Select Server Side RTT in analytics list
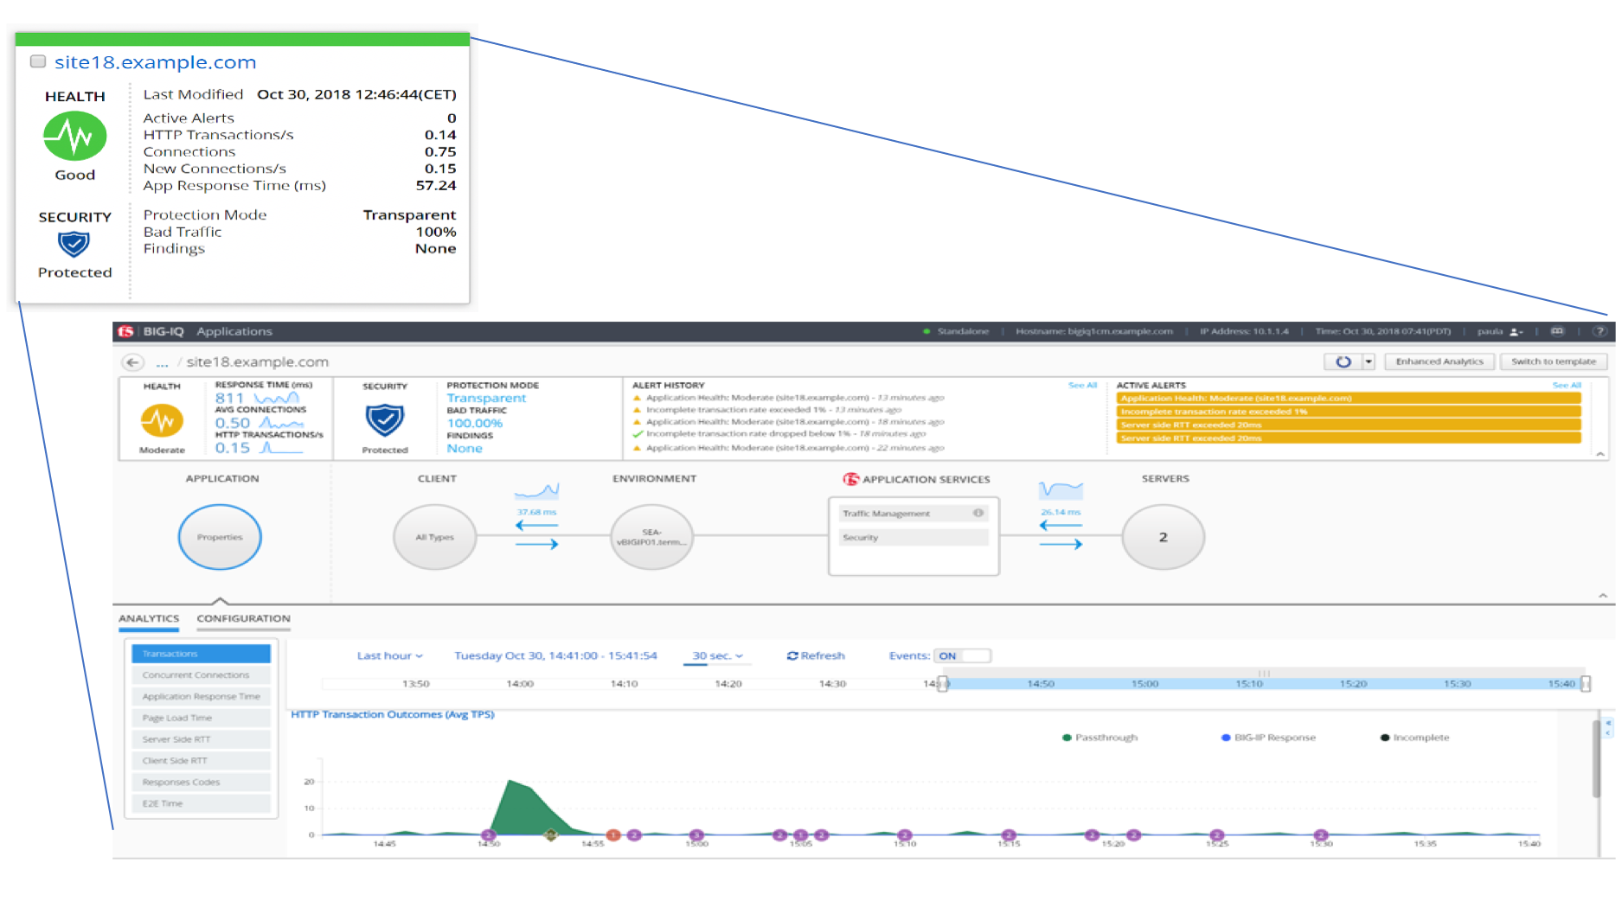 click(201, 739)
